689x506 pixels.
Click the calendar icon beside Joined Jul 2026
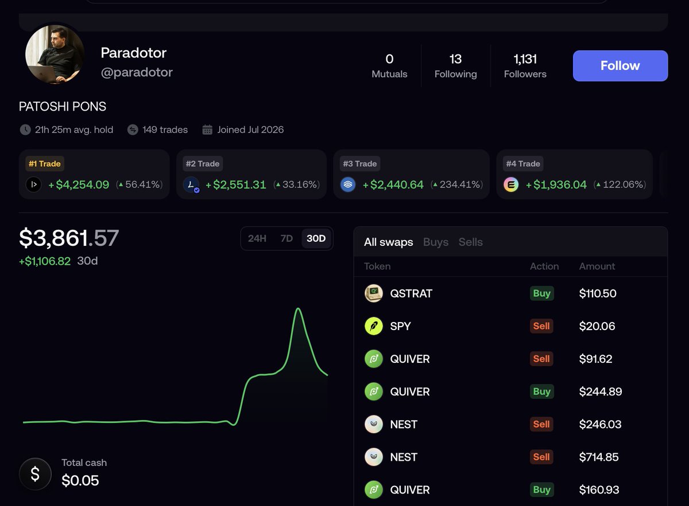207,130
